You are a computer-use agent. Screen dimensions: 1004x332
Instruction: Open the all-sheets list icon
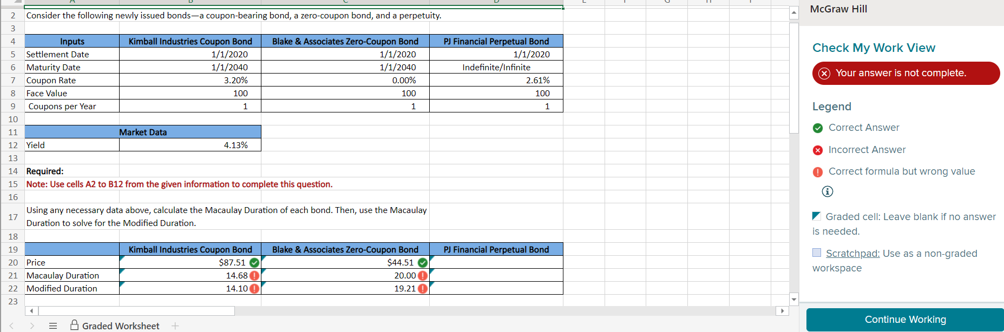(x=53, y=326)
